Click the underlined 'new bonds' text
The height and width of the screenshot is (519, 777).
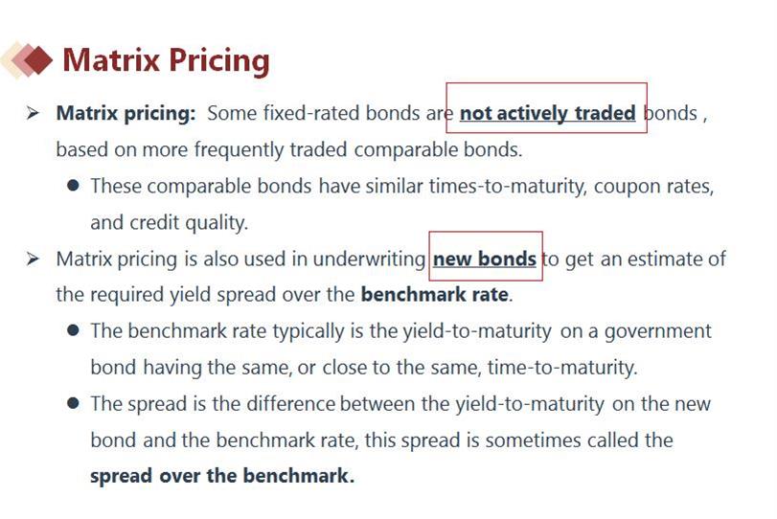click(485, 259)
